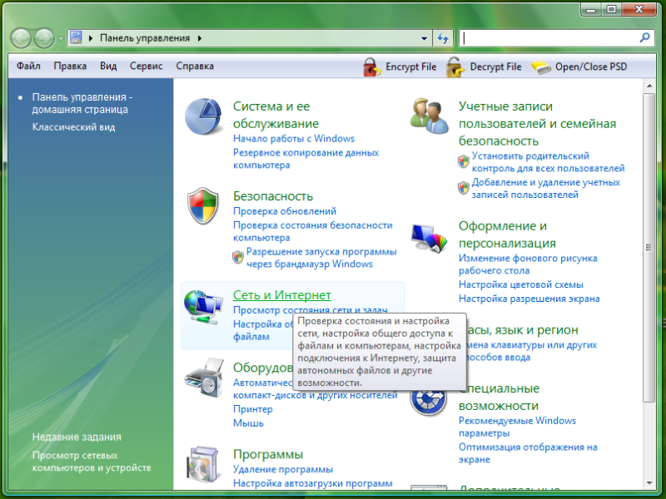Click 'Проверка обновлений' link

tap(285, 211)
